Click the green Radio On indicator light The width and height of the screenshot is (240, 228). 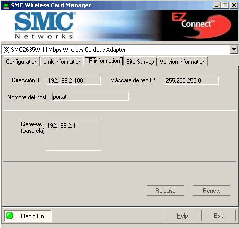[x=10, y=216]
